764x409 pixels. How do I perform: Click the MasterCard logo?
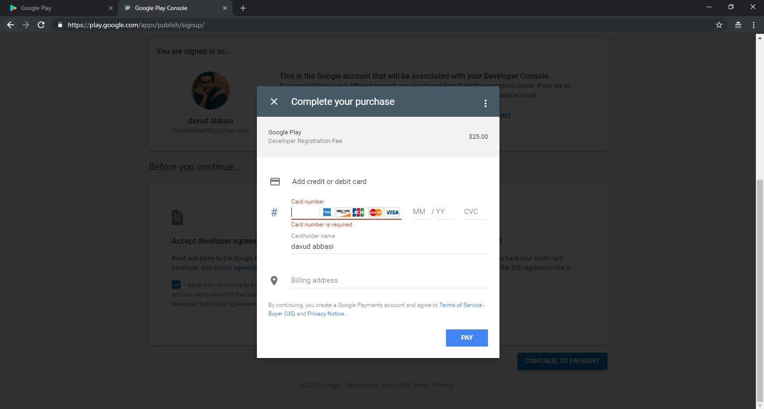(x=376, y=212)
